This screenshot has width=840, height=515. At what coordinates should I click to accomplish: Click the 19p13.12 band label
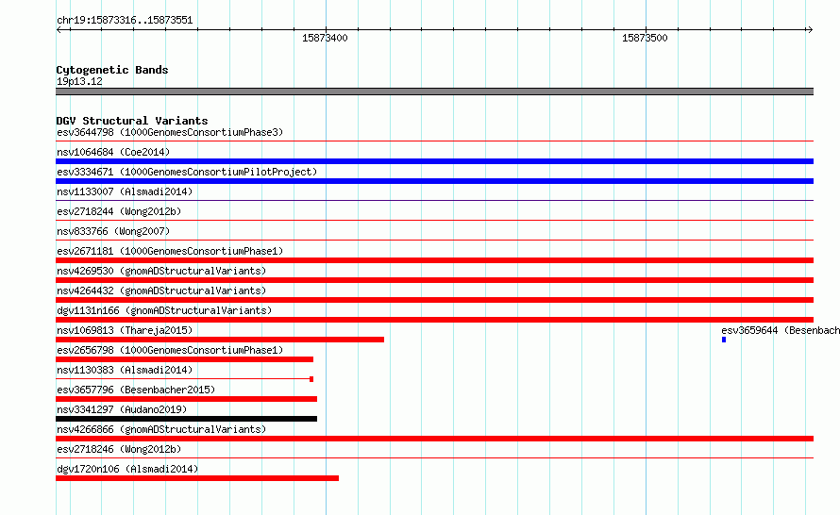point(79,81)
